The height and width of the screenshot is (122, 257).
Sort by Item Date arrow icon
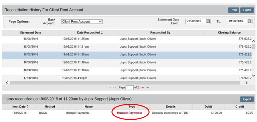(27, 107)
